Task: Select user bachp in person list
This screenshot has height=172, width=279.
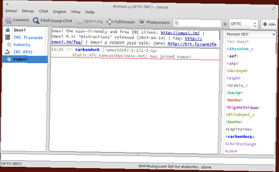Action: (234, 93)
